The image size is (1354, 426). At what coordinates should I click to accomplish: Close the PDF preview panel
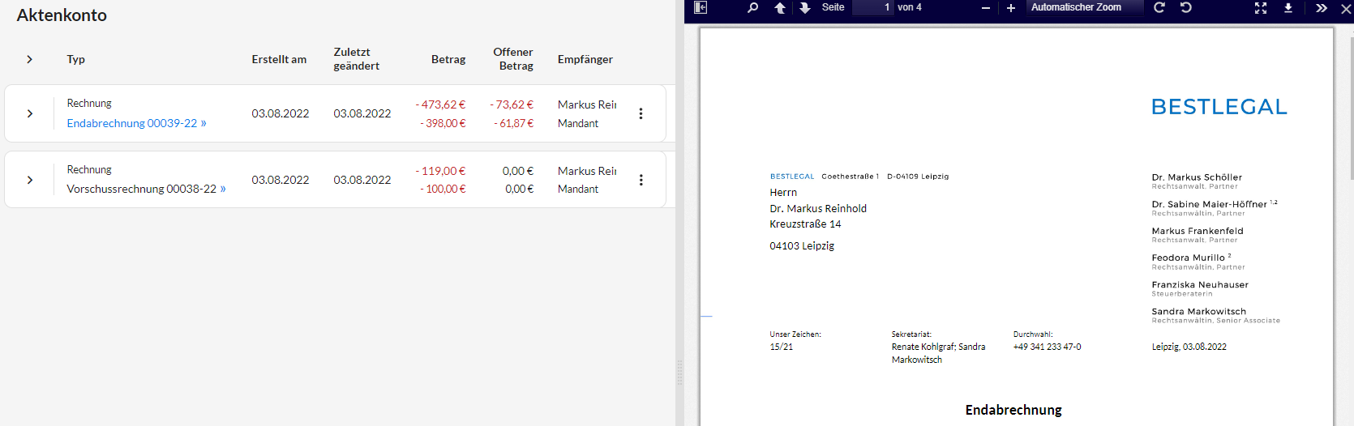tap(1346, 9)
